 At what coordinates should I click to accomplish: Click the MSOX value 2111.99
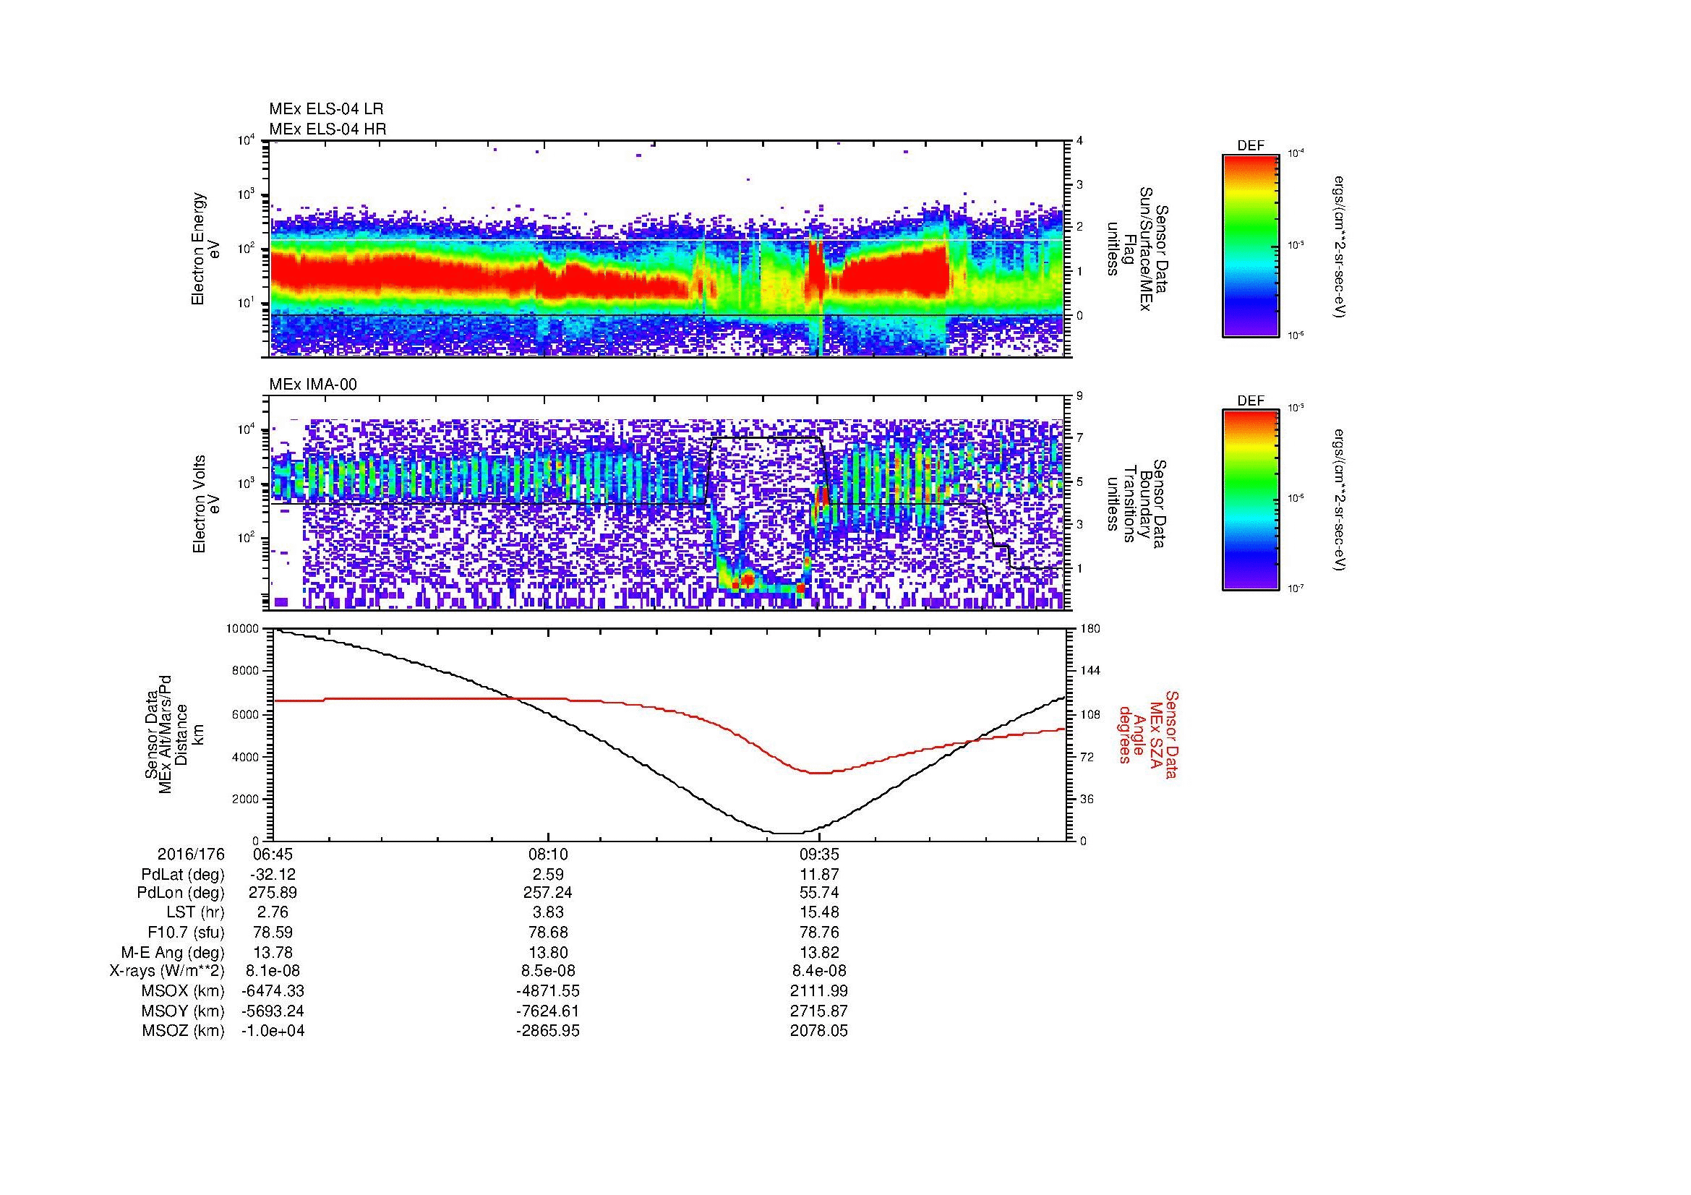coord(819,991)
